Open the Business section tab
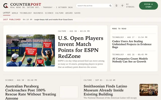The width and height of the screenshot is (161, 100). [x=38, y=13]
